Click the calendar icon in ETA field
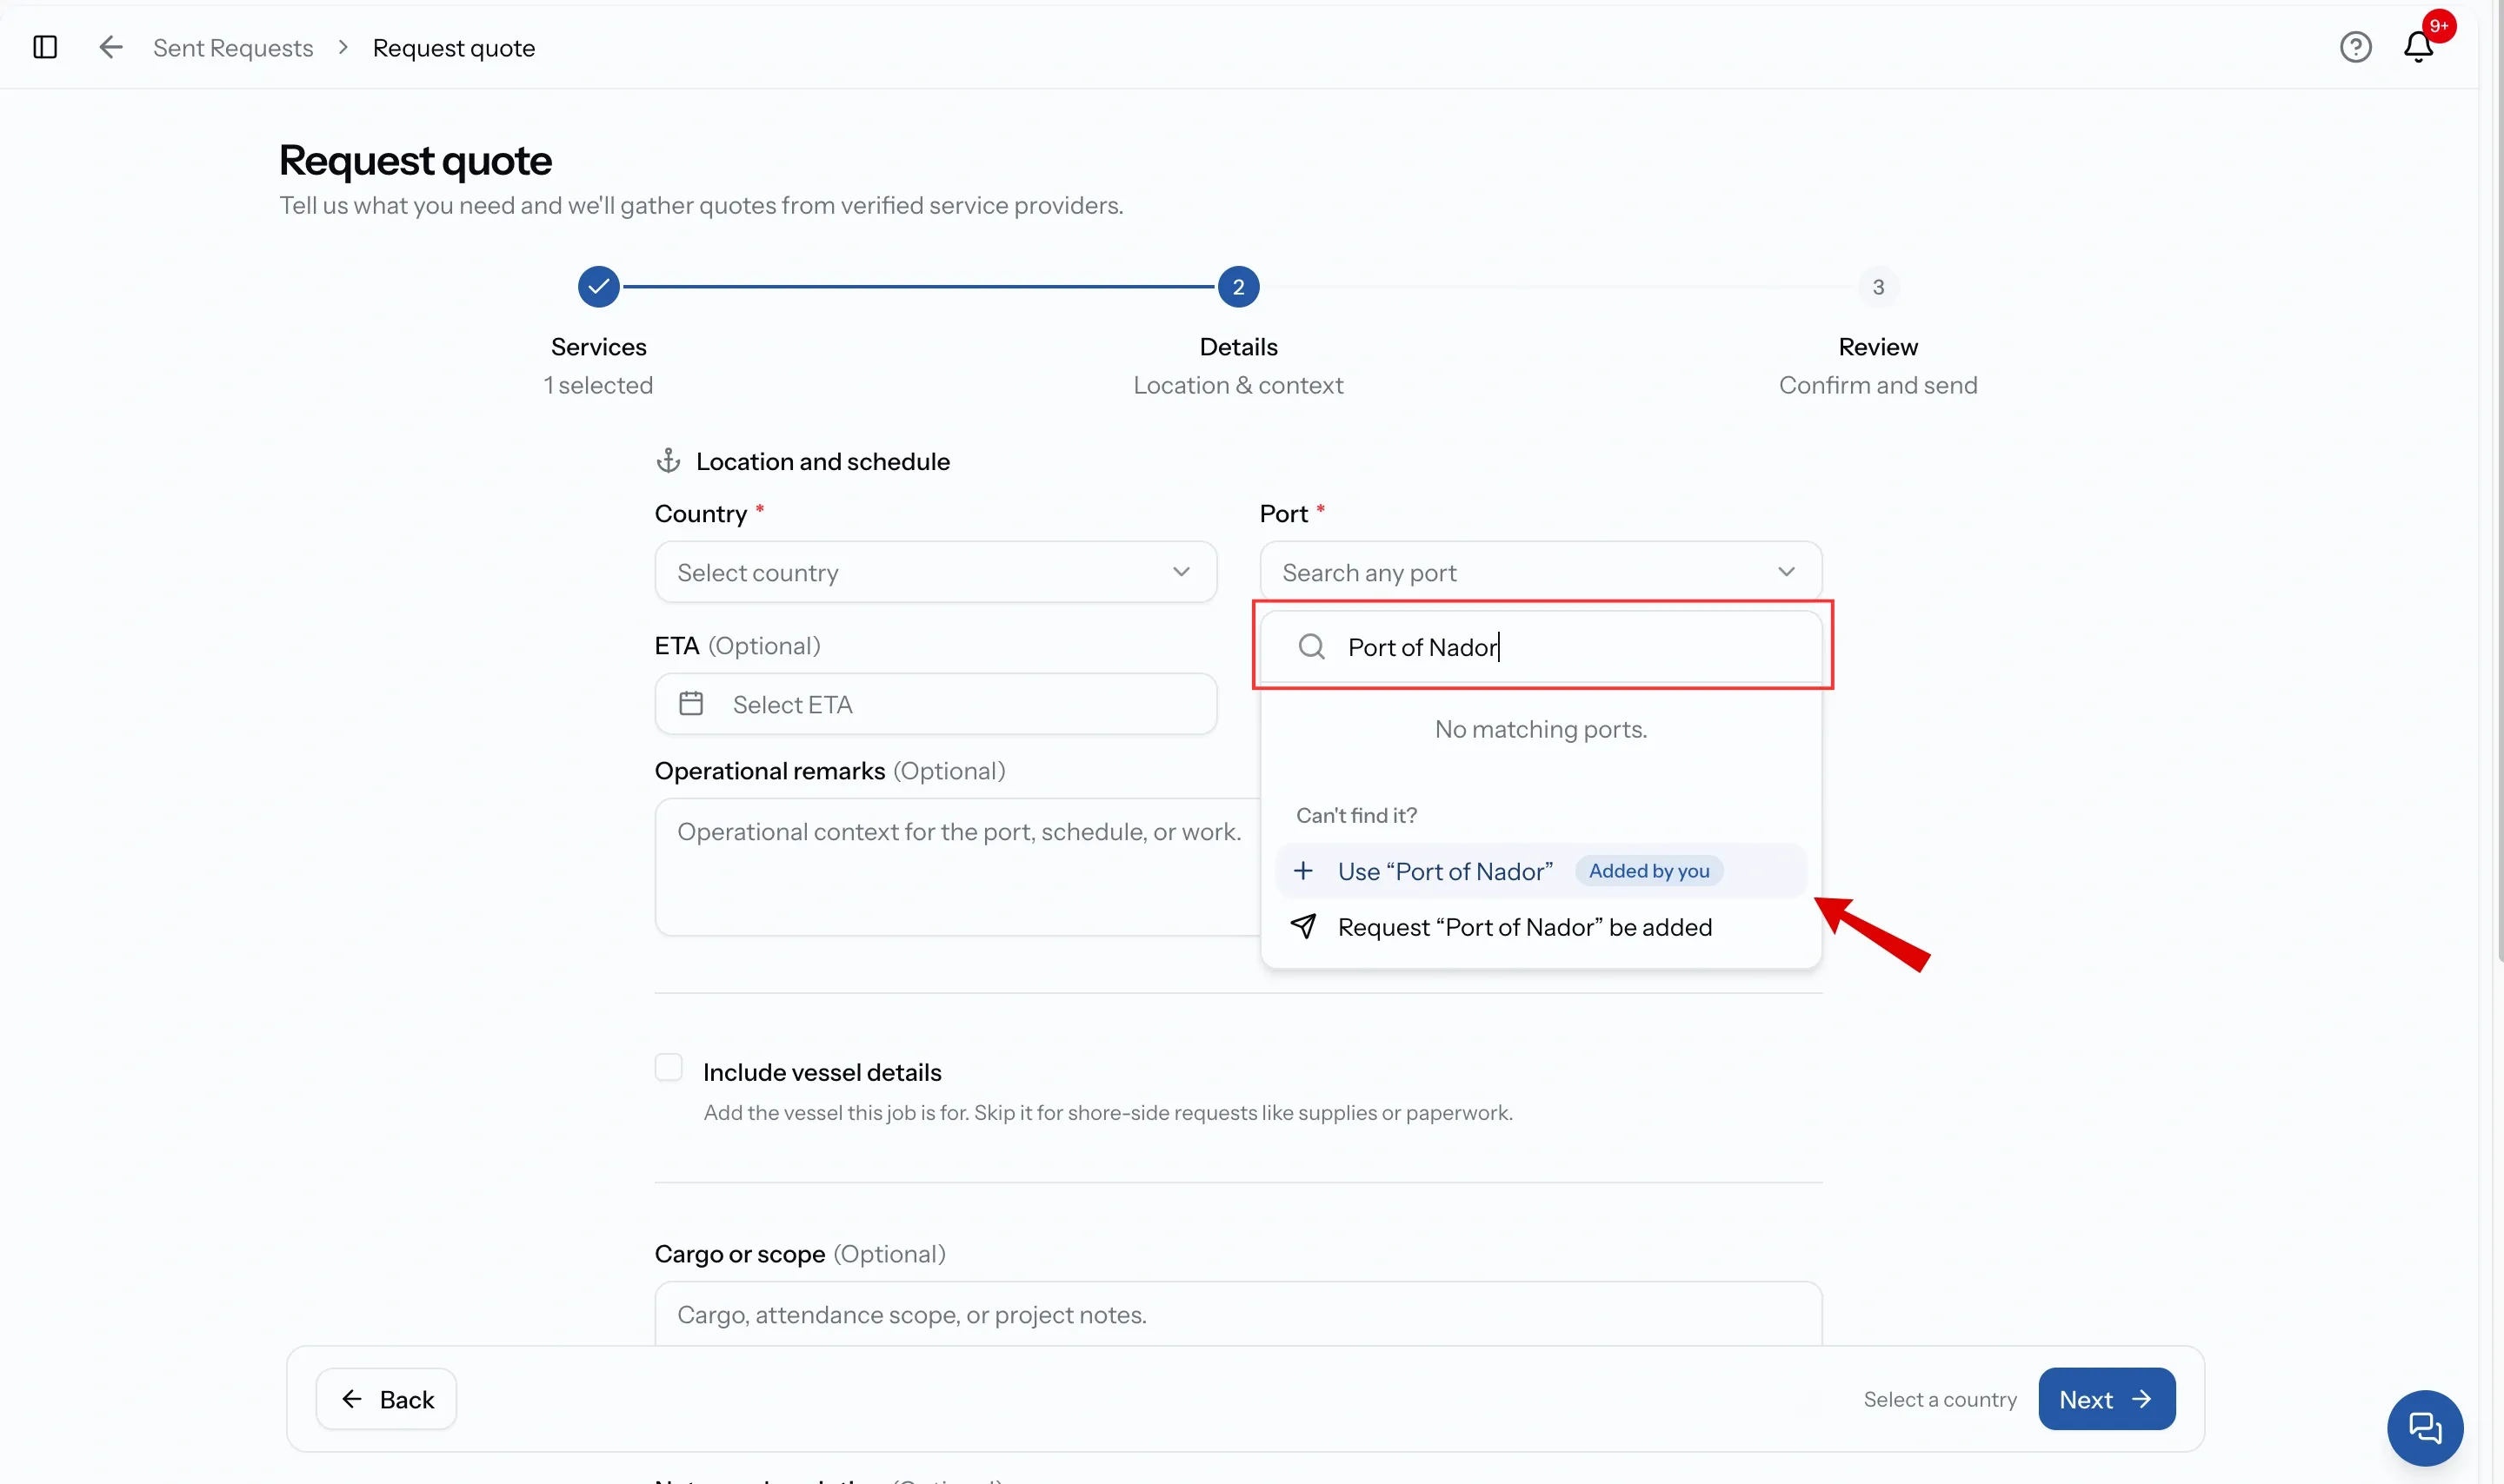The width and height of the screenshot is (2504, 1484). [690, 703]
